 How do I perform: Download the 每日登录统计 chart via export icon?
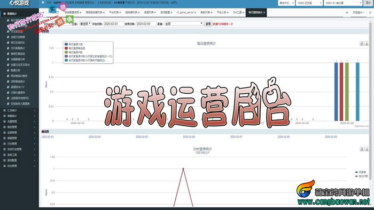point(367,44)
